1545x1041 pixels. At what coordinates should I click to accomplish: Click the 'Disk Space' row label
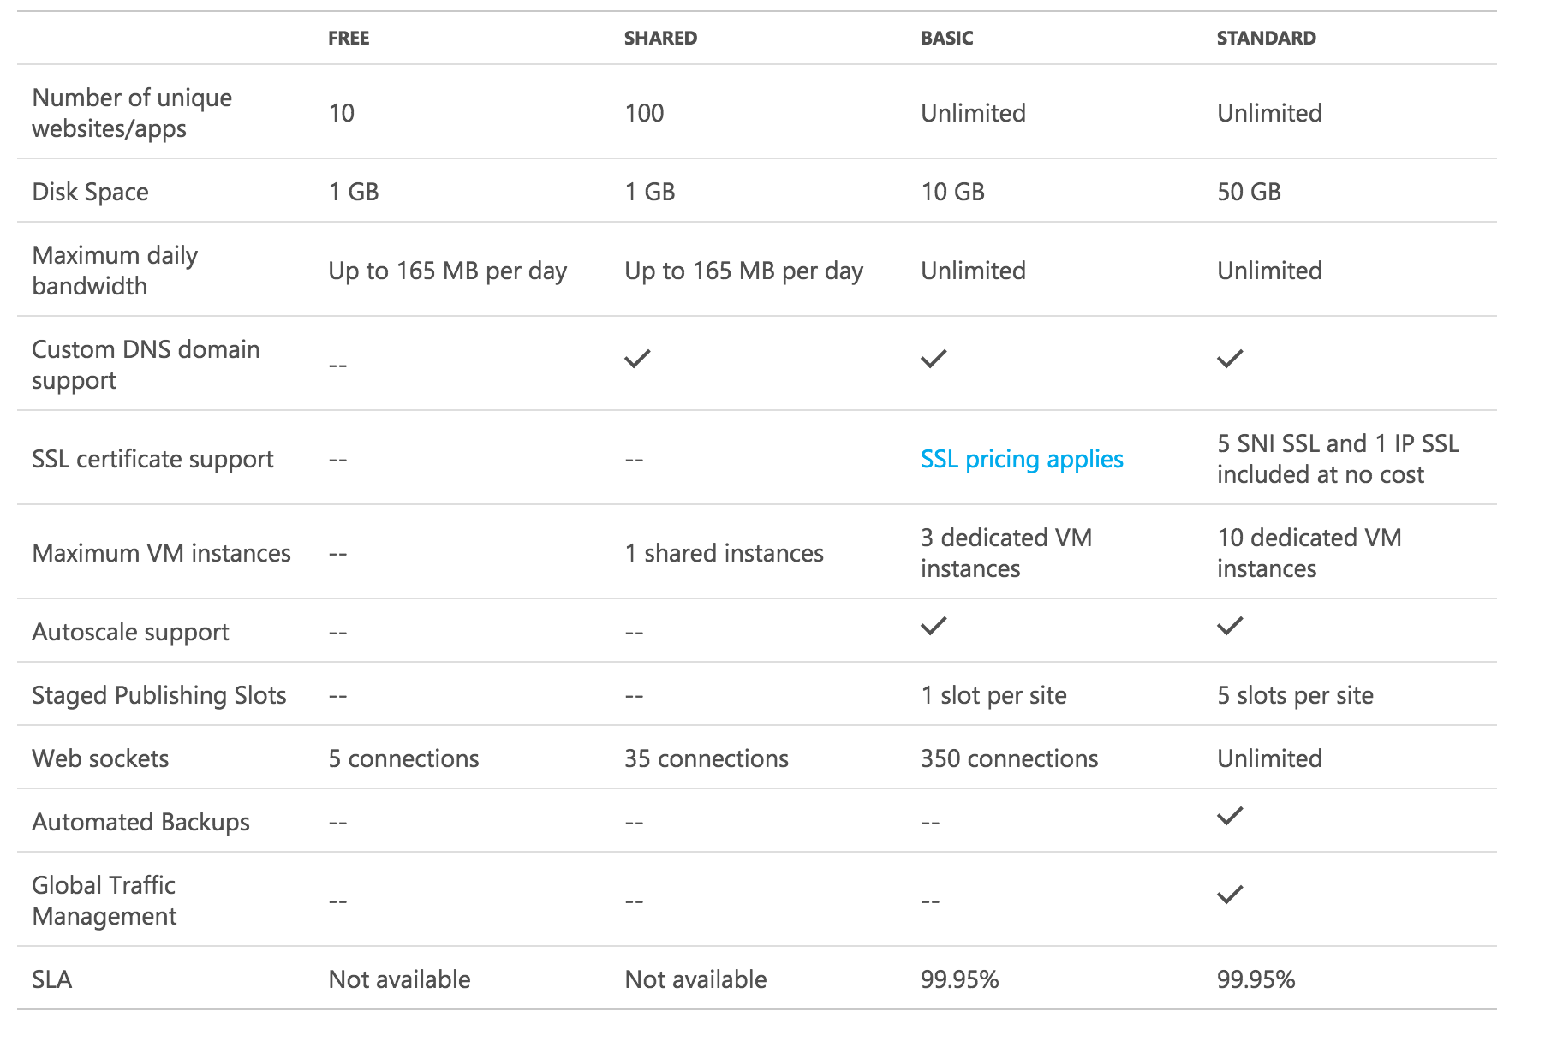[x=90, y=192]
